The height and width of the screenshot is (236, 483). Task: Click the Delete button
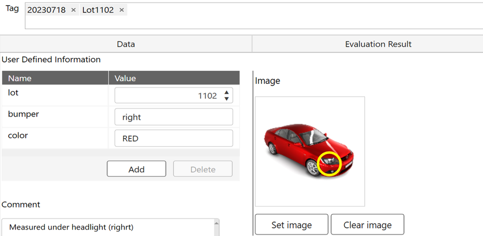[203, 169]
